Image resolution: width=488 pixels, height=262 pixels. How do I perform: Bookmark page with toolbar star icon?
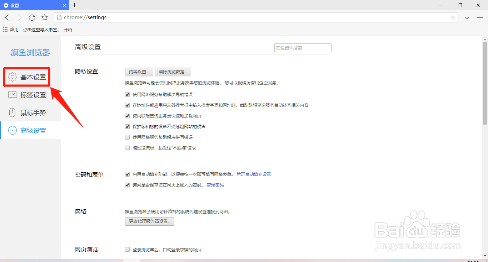pos(45,17)
